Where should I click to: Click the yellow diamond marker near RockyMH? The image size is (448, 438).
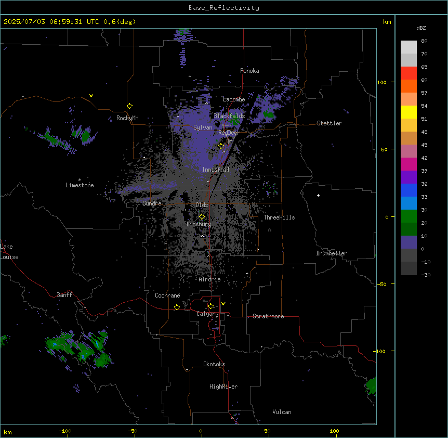click(x=130, y=106)
